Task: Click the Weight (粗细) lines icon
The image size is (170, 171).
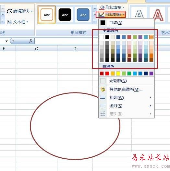Action: click(103, 97)
